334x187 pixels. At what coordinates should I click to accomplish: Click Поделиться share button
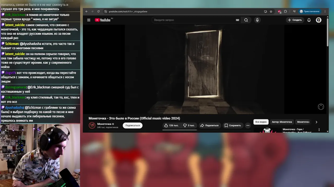209,125
